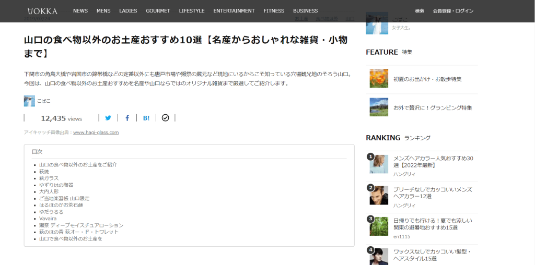Screen dimensions: 535x265
Task: Open author こばこ avatar beside the name
Action: (29, 101)
